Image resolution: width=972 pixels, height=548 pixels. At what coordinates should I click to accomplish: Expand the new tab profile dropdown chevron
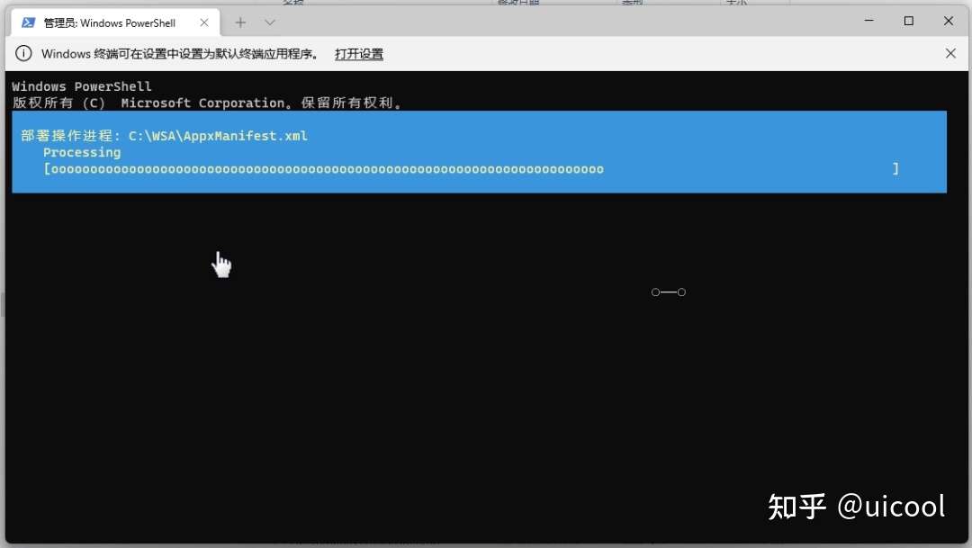click(x=270, y=22)
